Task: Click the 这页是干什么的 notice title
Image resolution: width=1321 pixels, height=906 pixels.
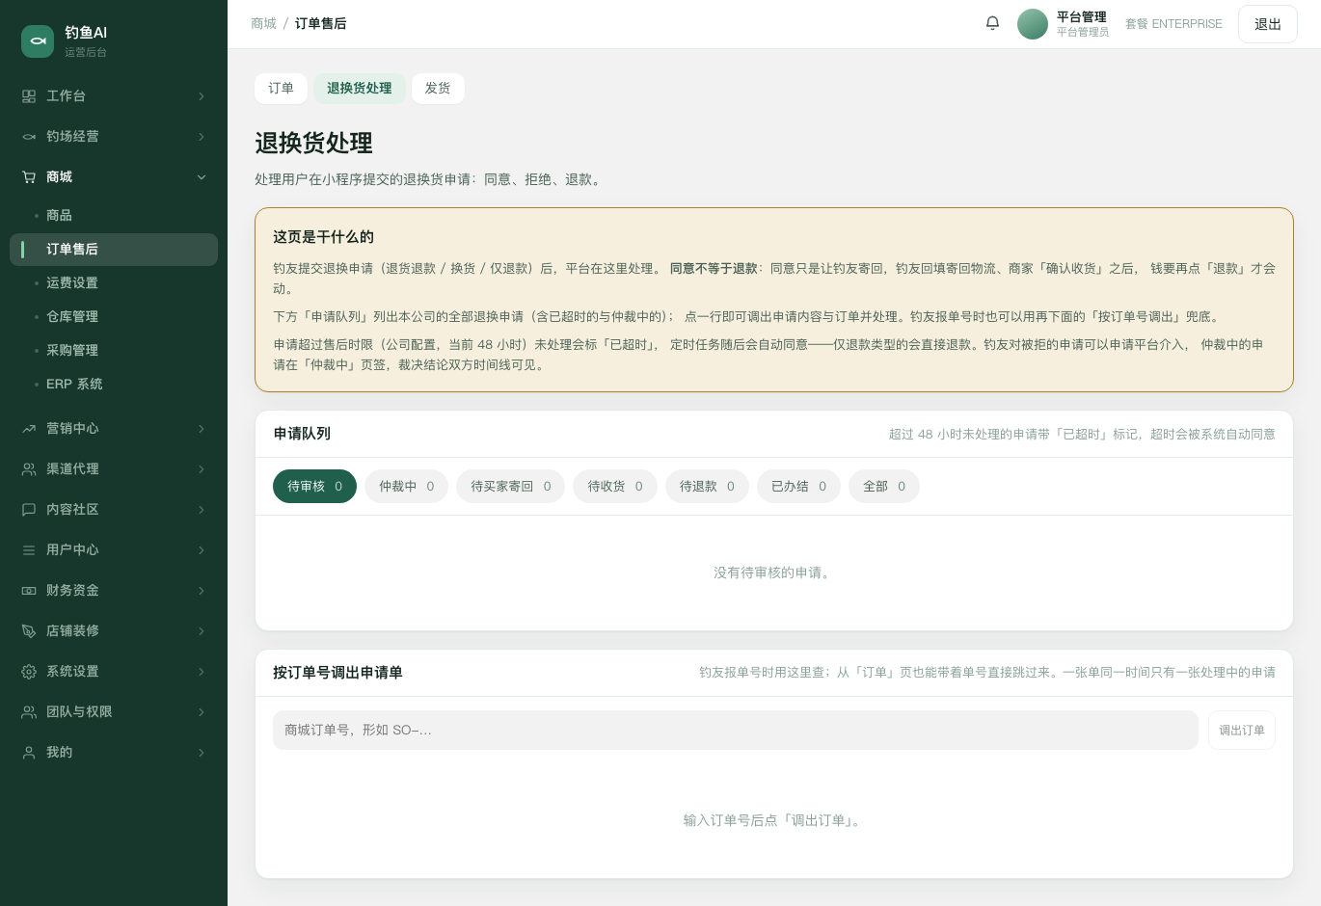Action: tap(323, 237)
